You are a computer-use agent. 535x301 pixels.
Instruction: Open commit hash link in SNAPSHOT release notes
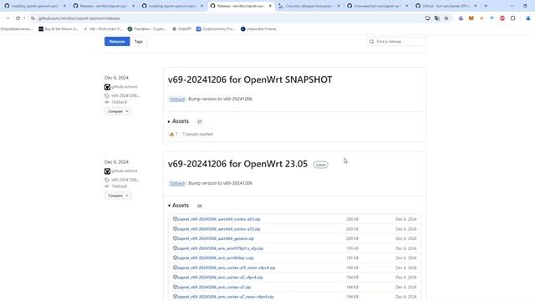[177, 99]
